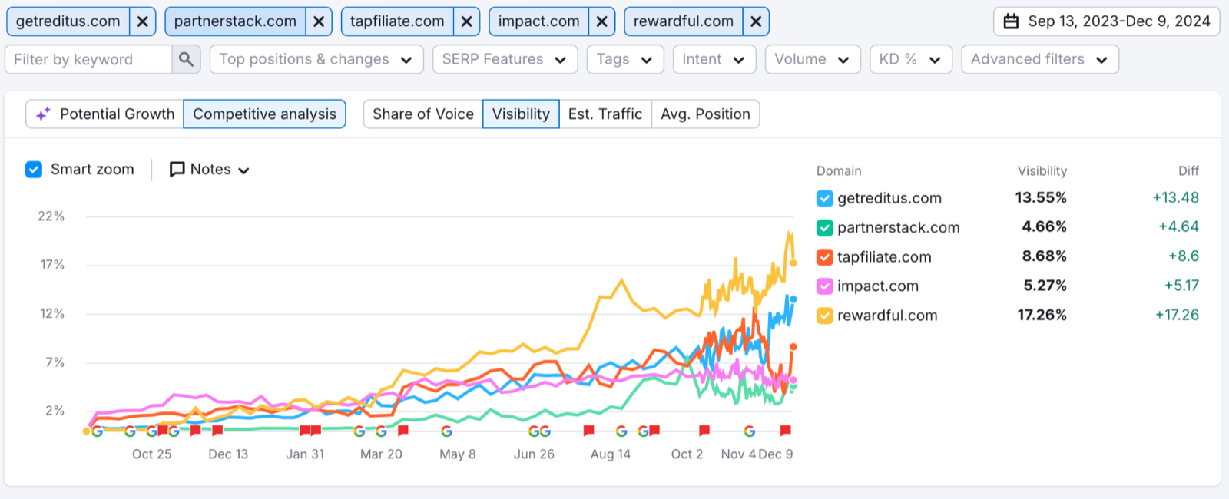Remove impact.com domain chip
This screenshot has height=499, width=1229.
pyautogui.click(x=601, y=21)
